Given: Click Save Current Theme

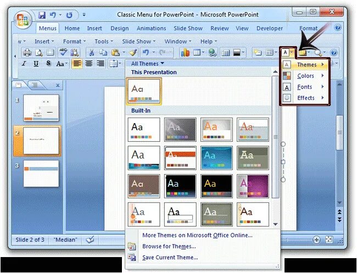Looking at the screenshot, I should (x=170, y=258).
